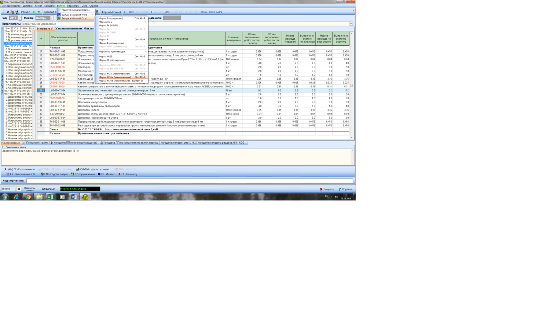Open Word from taskbar
Image resolution: width=550 pixels, height=314 pixels.
coord(74,197)
